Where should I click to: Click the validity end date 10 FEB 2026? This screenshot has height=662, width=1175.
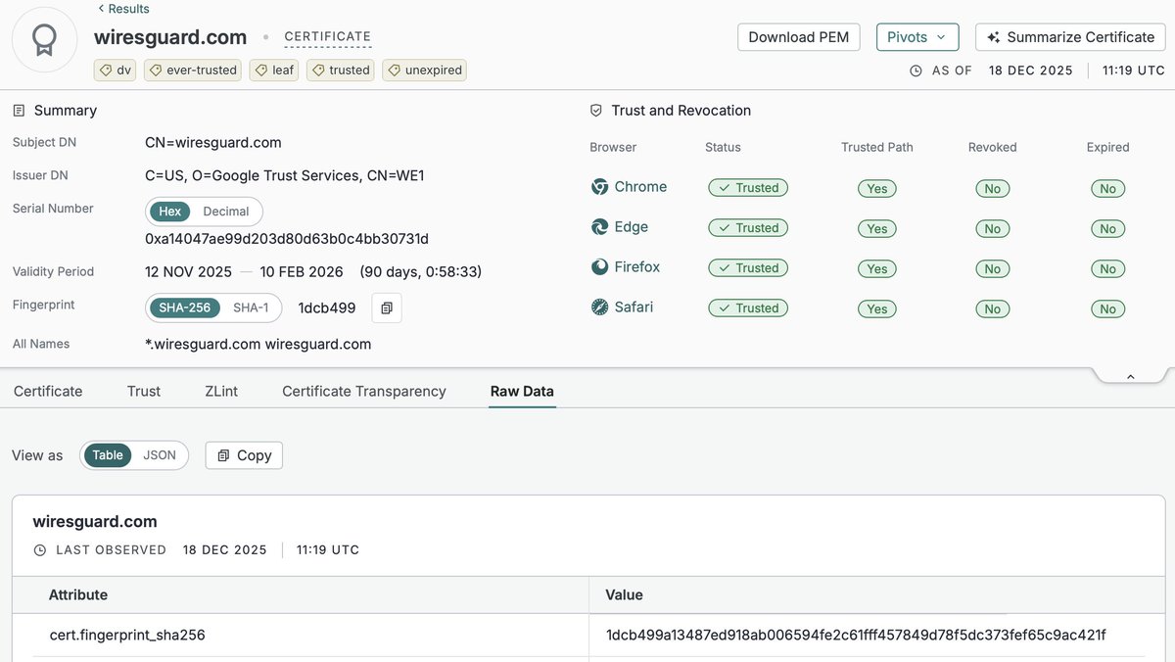(x=303, y=272)
